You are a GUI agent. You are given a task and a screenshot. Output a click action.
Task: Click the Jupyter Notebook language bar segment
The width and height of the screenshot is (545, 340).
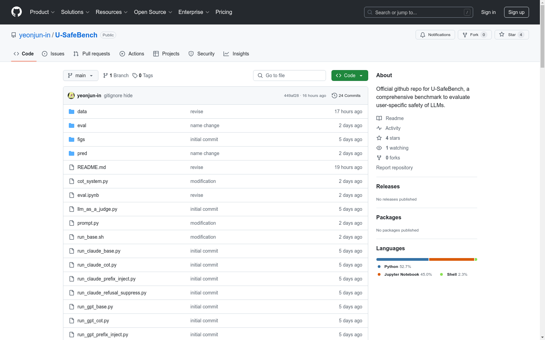click(x=452, y=259)
